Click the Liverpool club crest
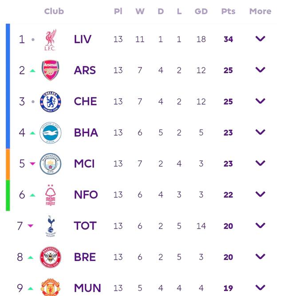The image size is (284, 296). tap(50, 39)
